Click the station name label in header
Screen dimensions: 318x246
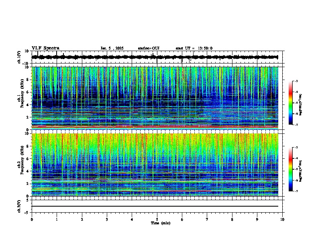pos(149,48)
